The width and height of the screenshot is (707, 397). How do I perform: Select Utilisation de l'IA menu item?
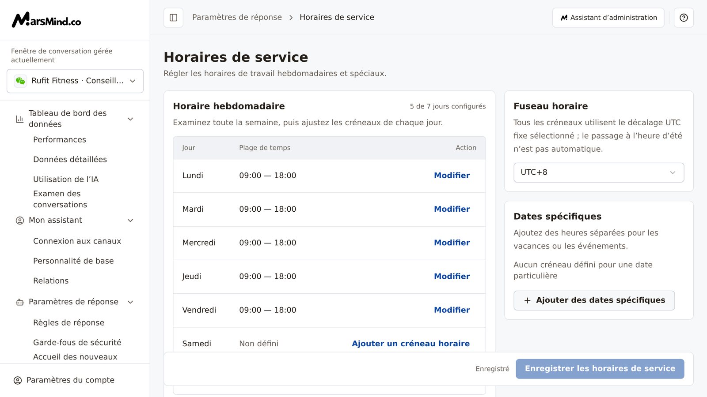[66, 179]
